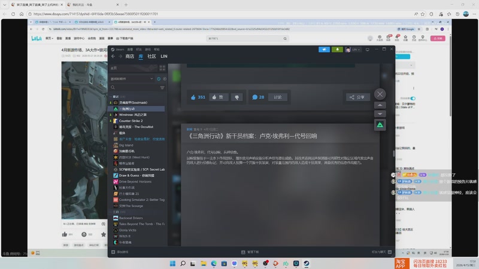The image size is (479, 269).
Task: Go to previous news item up arrow
Action: point(380,105)
